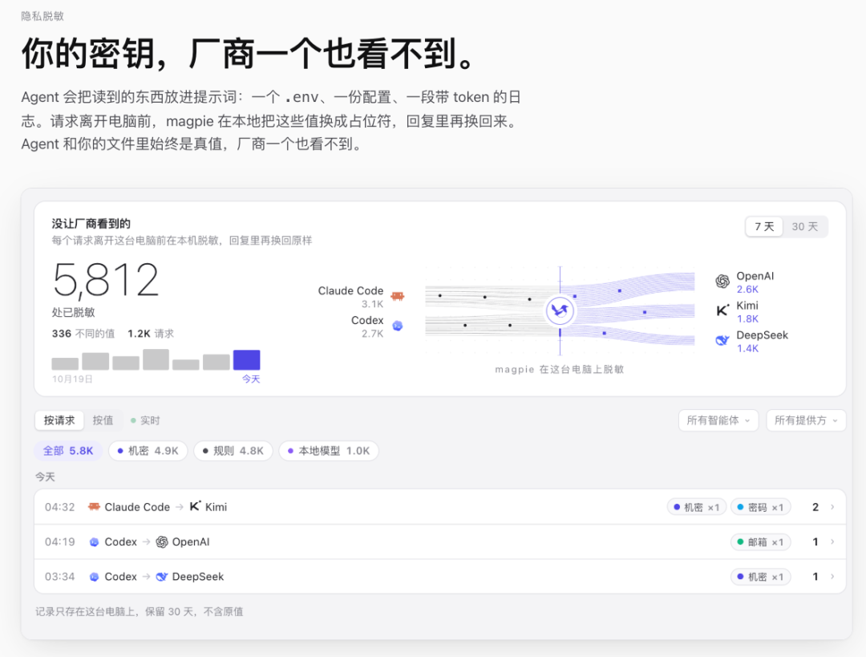Click the Codex icon in the 03:34 row
Viewport: 866px width, 657px height.
coord(94,577)
